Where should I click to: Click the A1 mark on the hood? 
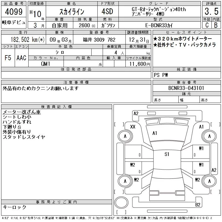[x=155, y=133]
